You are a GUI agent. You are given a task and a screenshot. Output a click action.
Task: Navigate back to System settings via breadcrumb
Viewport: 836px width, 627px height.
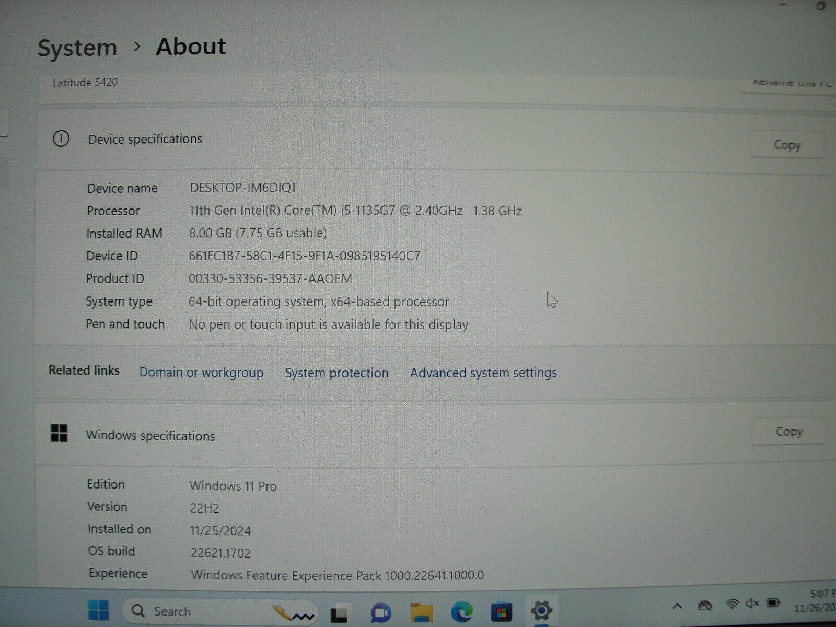[77, 47]
